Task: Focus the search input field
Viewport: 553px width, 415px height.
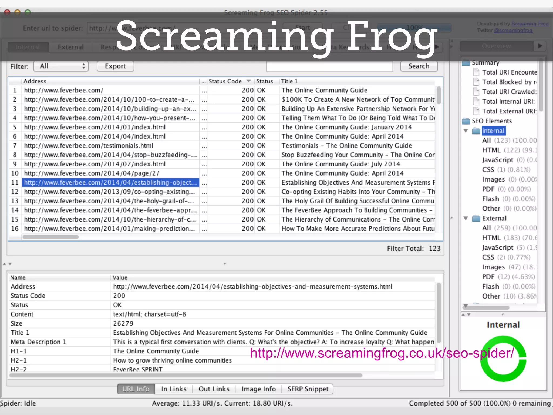Action: (x=329, y=66)
